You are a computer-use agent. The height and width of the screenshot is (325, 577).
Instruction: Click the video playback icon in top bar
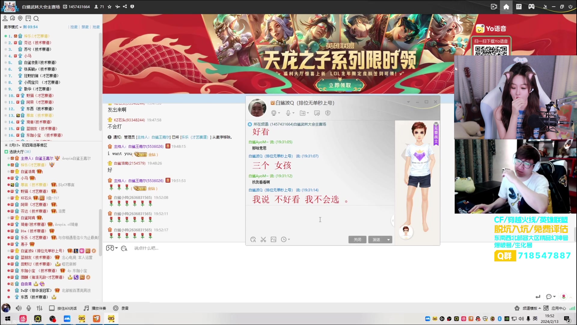(494, 7)
